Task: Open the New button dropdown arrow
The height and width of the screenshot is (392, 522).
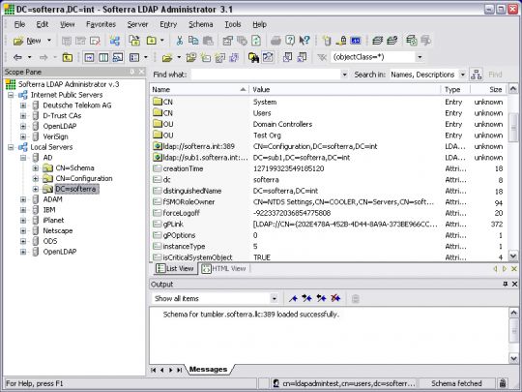Action: click(x=49, y=41)
